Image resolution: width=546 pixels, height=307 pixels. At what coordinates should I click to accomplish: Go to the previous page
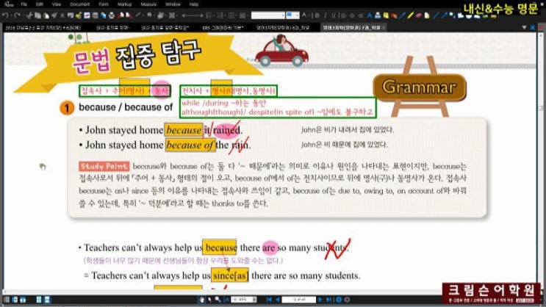[x=278, y=300]
